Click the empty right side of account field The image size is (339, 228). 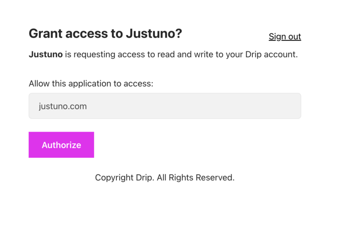[245, 106]
